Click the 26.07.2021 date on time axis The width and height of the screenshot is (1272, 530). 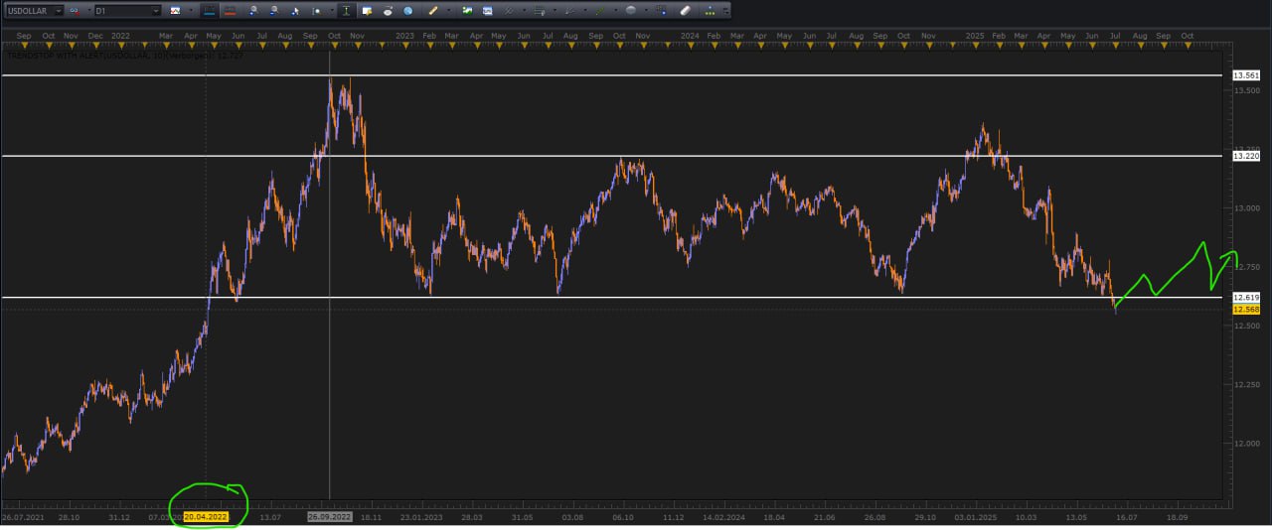(23, 517)
